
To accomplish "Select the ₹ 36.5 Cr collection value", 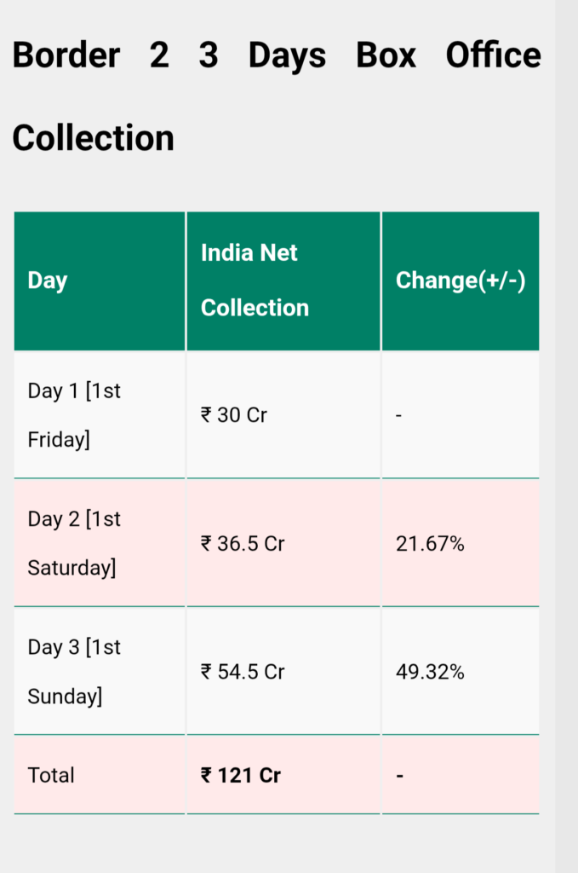I will click(243, 544).
